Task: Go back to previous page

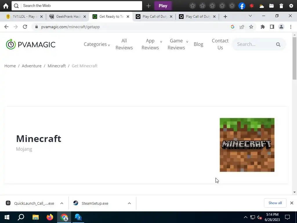Action: [x=6, y=27]
